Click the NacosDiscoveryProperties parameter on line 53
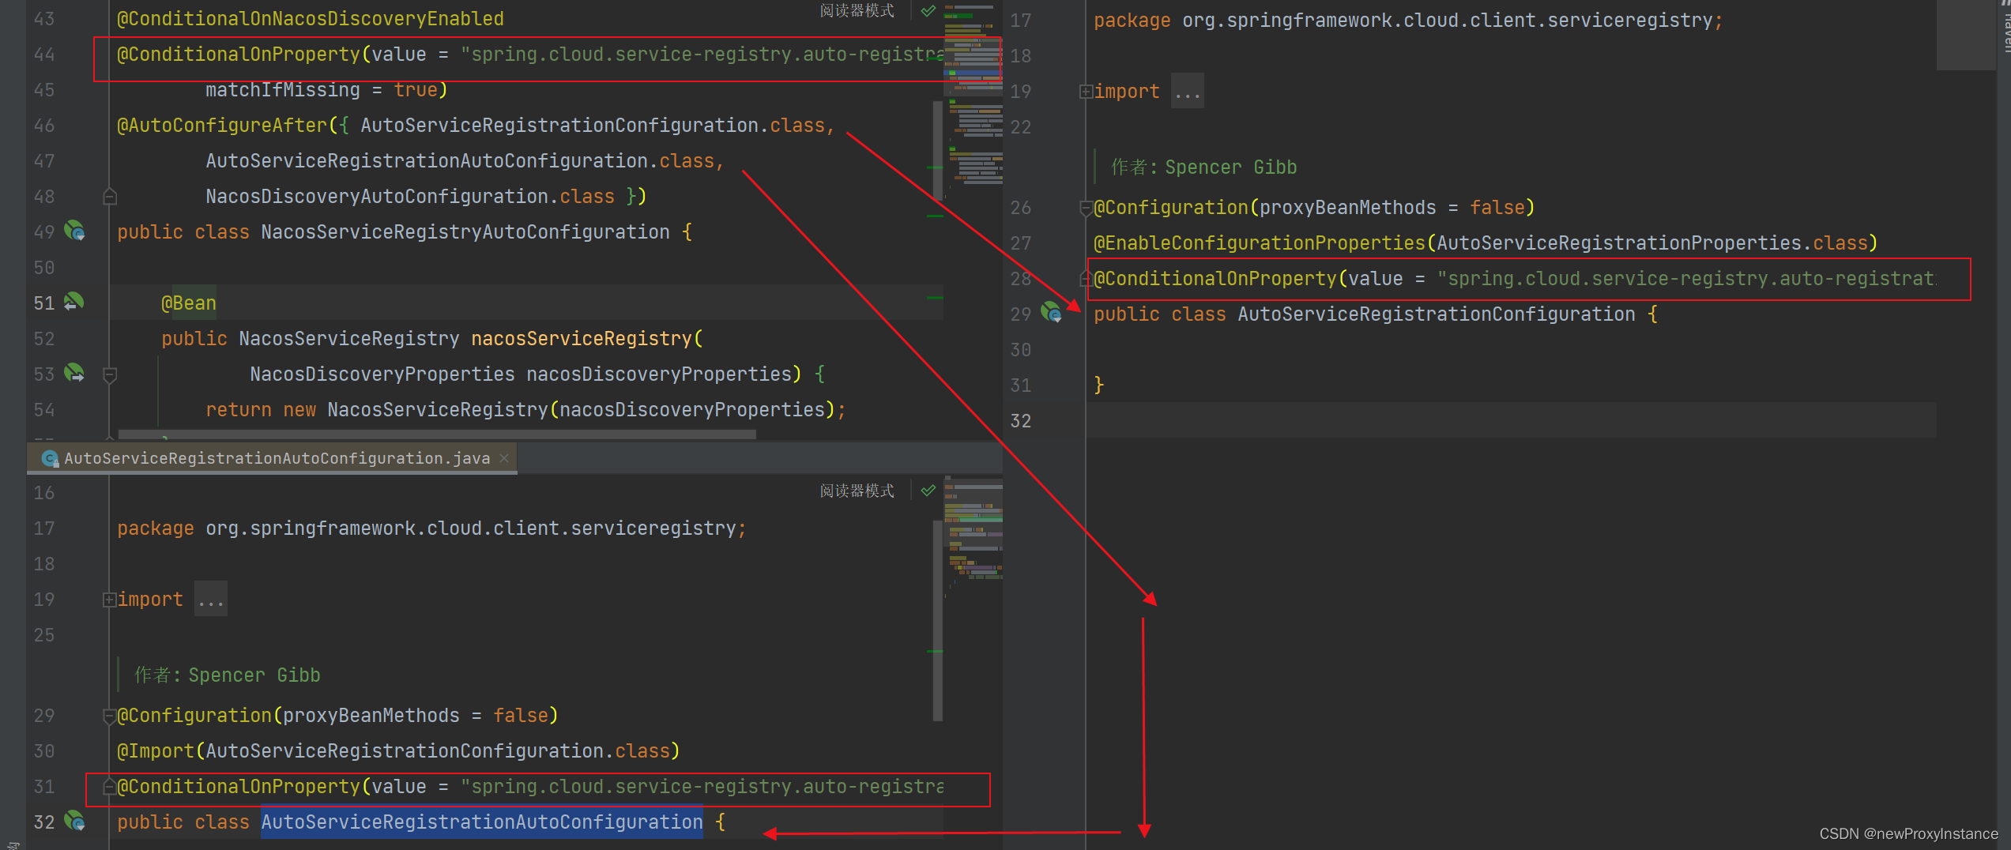The height and width of the screenshot is (850, 2011). tap(521, 374)
